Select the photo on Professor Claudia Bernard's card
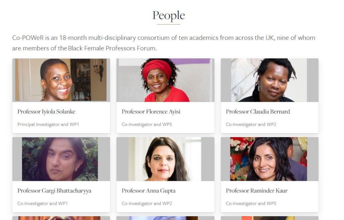 click(x=269, y=80)
